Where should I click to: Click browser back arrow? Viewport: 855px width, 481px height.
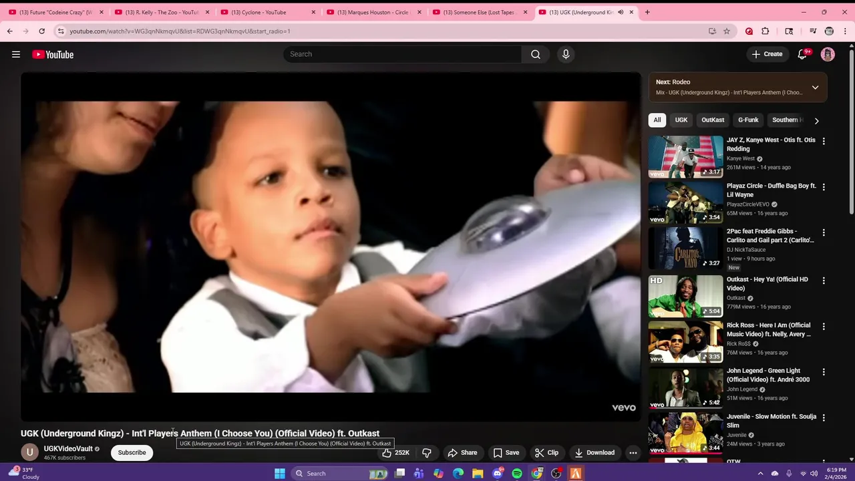coord(9,31)
